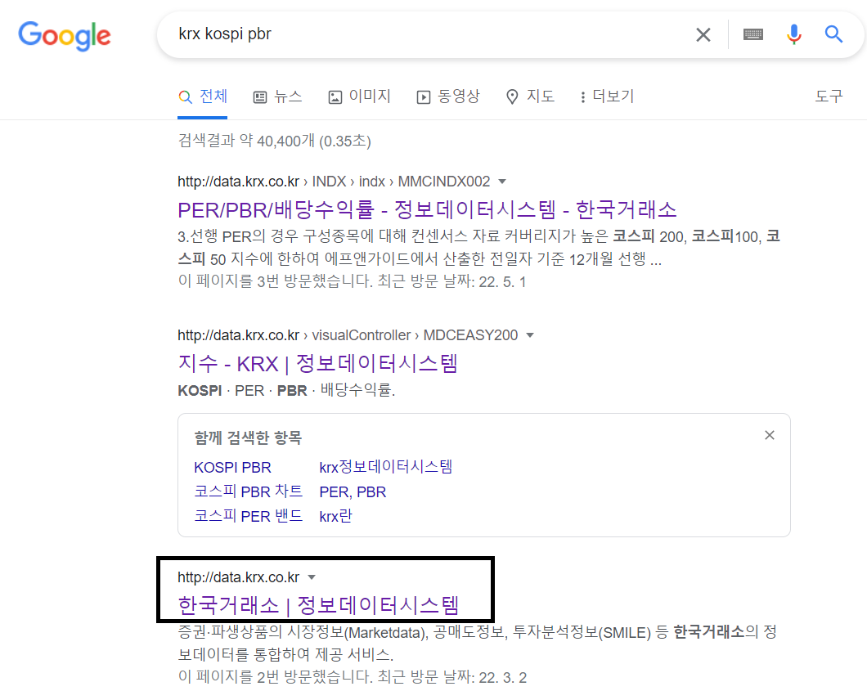867x700 pixels.
Task: Open the 더보기 menu
Action: (x=607, y=96)
